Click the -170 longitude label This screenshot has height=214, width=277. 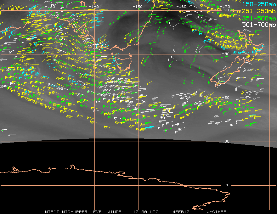[225, 7]
